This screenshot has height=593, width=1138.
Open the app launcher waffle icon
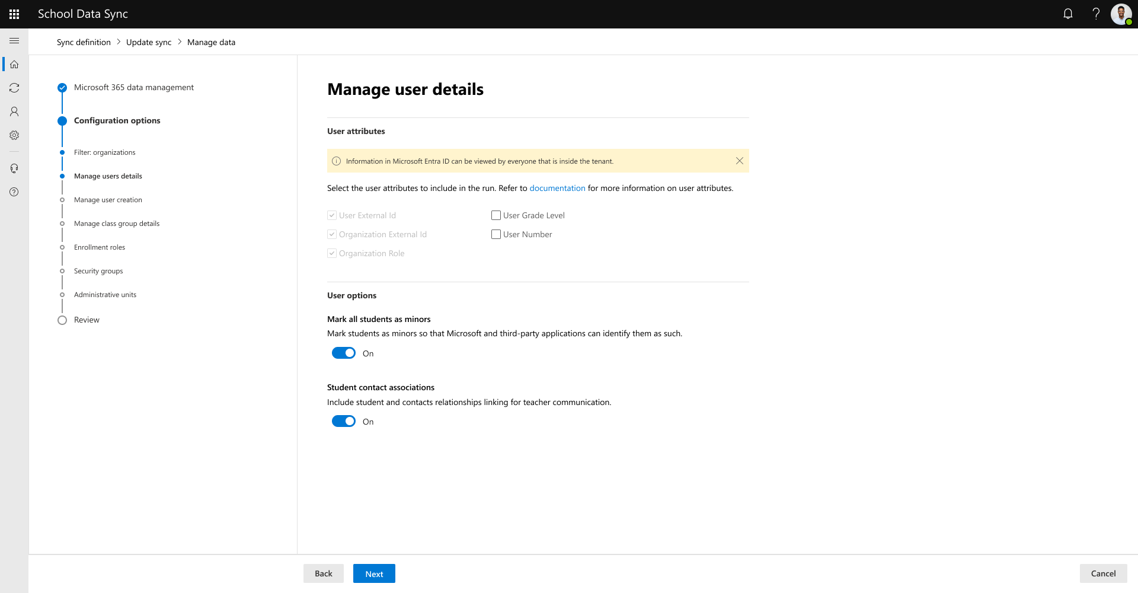(14, 14)
